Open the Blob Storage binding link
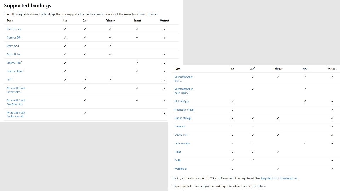 point(14,29)
